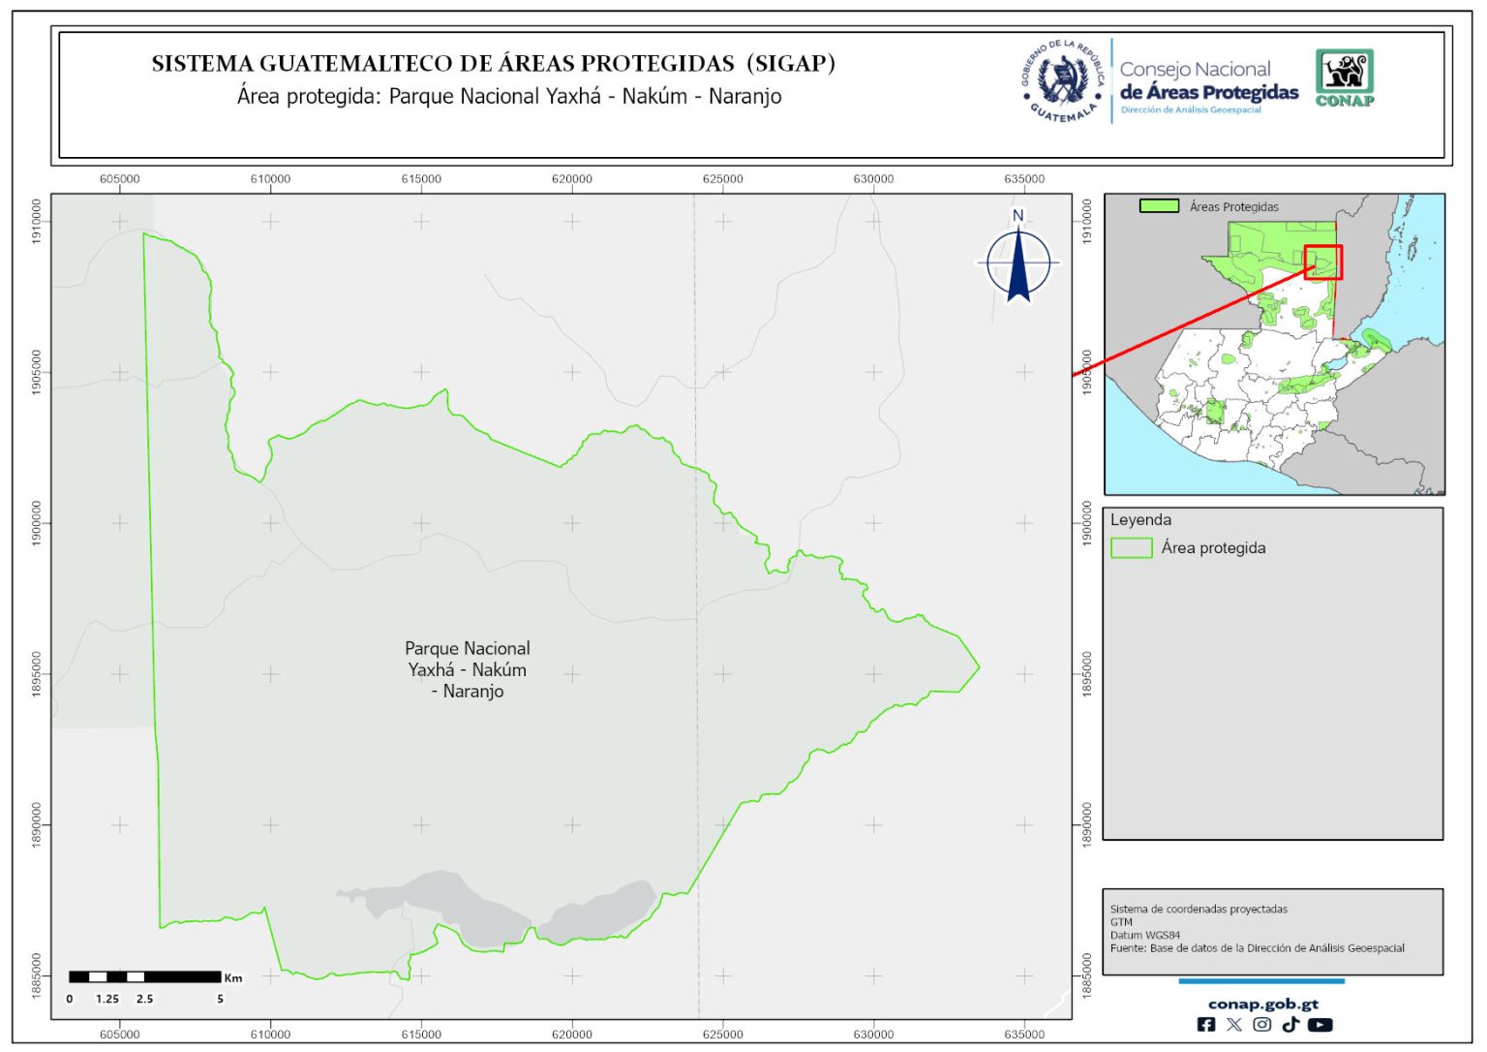Click the Área protegida subtitle under the title
Image resolution: width=1487 pixels, height=1052 pixels.
pos(509,97)
